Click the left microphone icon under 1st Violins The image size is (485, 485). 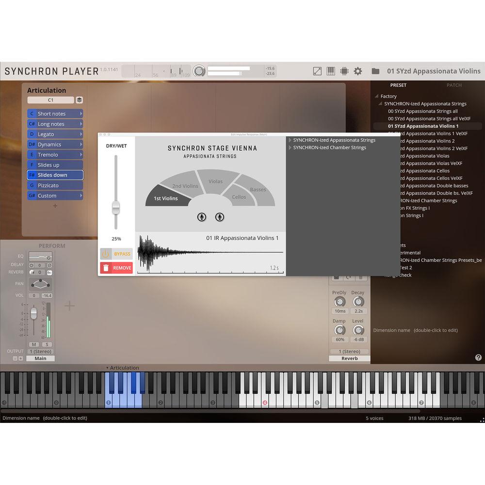202,217
